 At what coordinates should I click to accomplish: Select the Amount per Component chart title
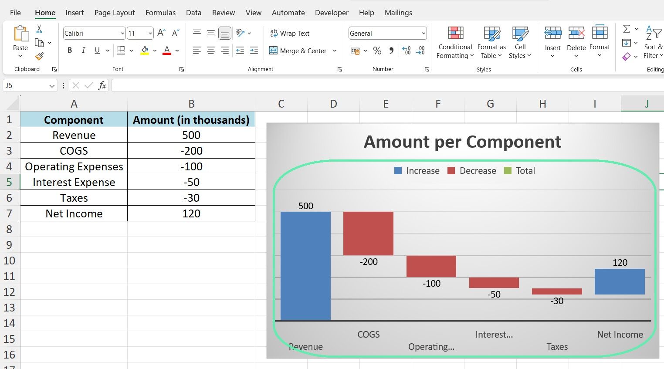462,142
